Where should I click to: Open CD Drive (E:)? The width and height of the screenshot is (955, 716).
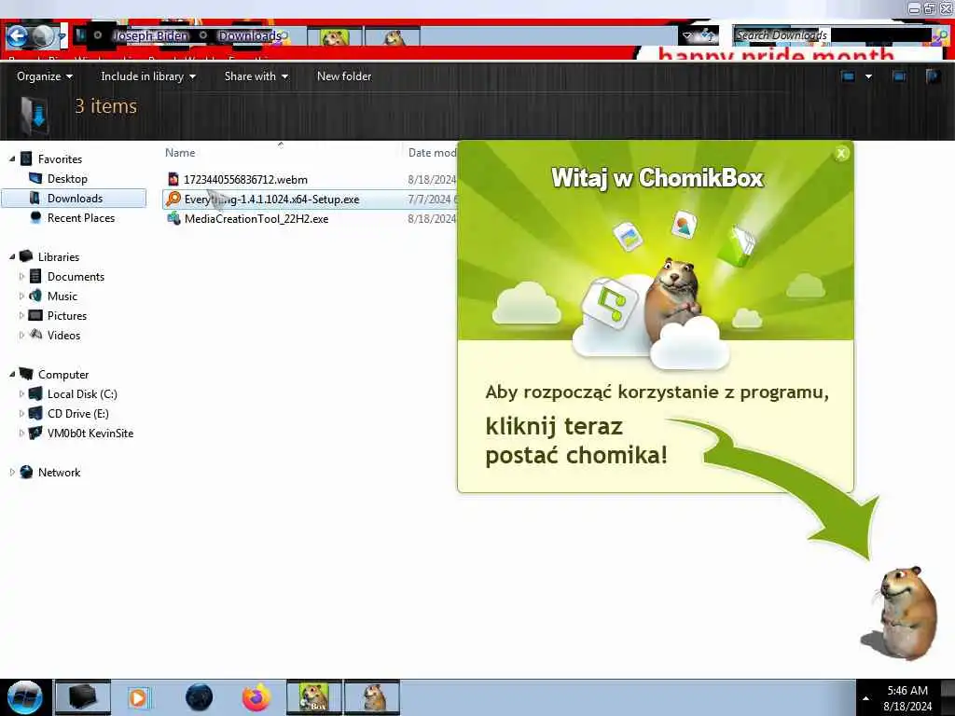point(78,413)
